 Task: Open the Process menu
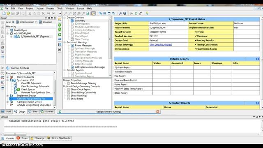pos(50,8)
